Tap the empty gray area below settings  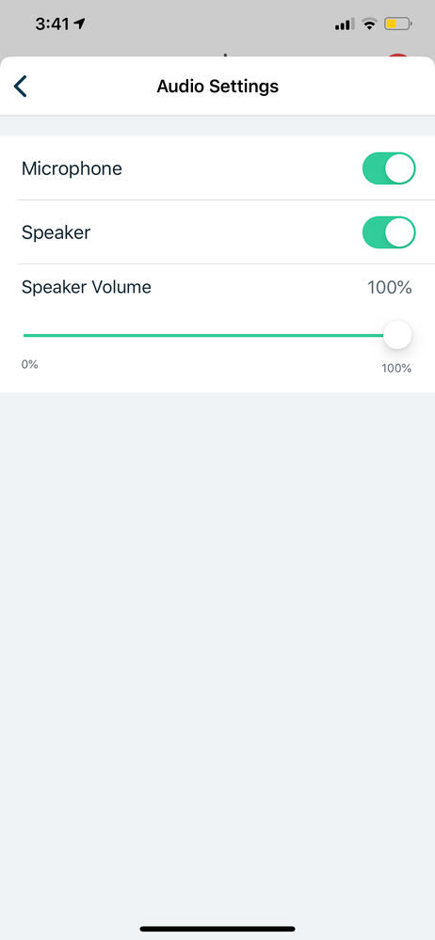(217, 653)
